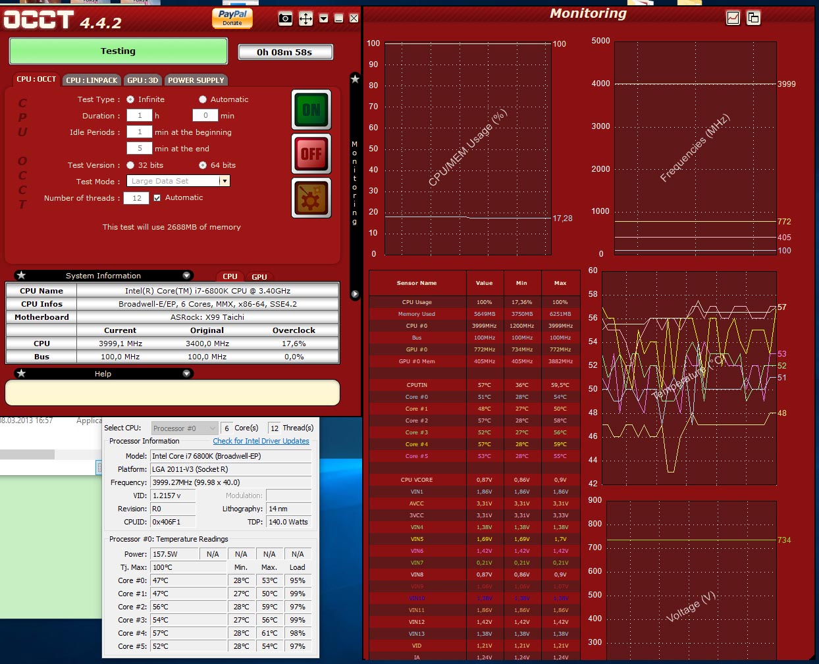Switch to the CPU : LINPACK tab
The image size is (819, 664).
pyautogui.click(x=92, y=80)
